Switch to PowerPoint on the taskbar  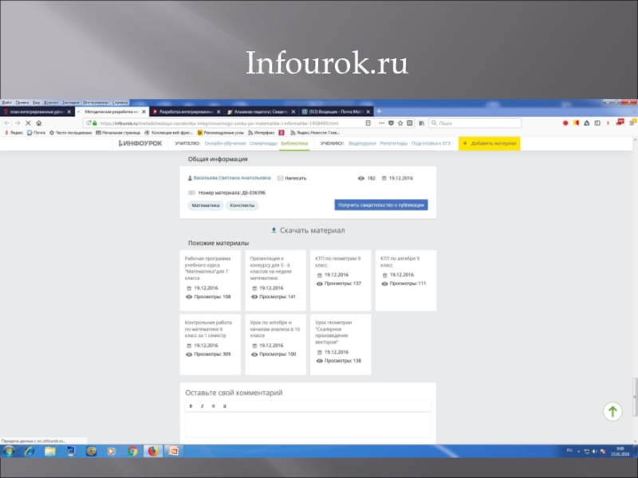click(x=173, y=451)
